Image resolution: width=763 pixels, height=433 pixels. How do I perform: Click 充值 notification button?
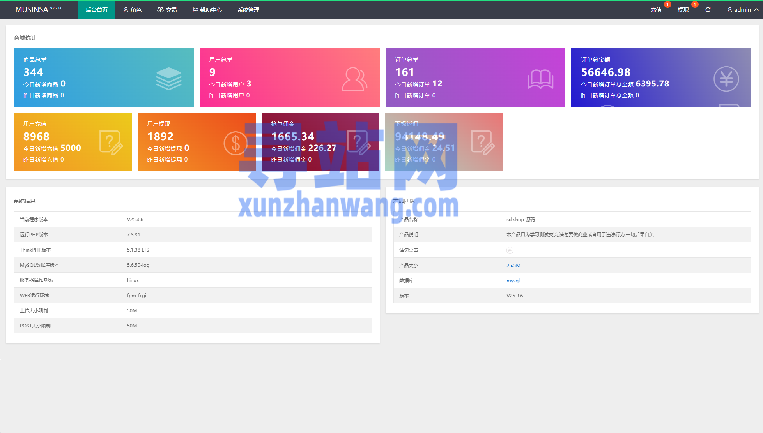pos(656,10)
